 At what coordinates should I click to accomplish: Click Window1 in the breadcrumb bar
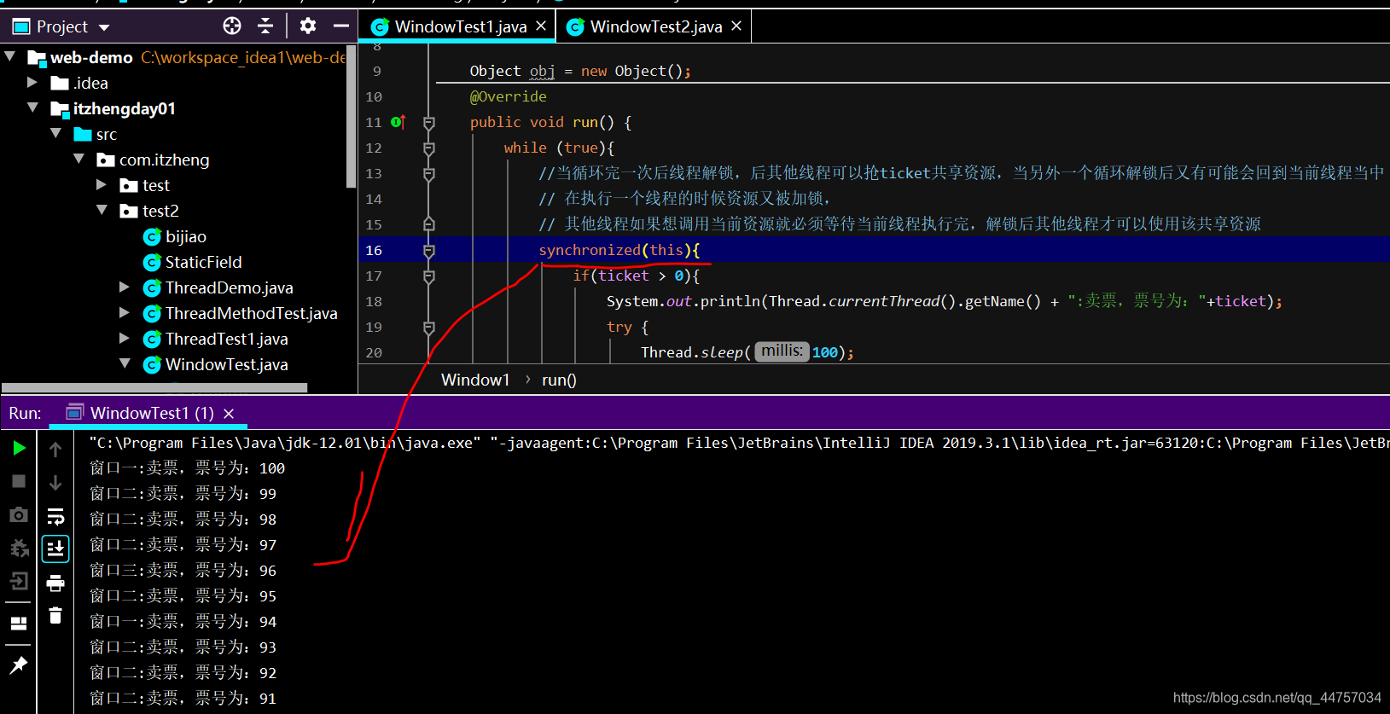click(475, 380)
